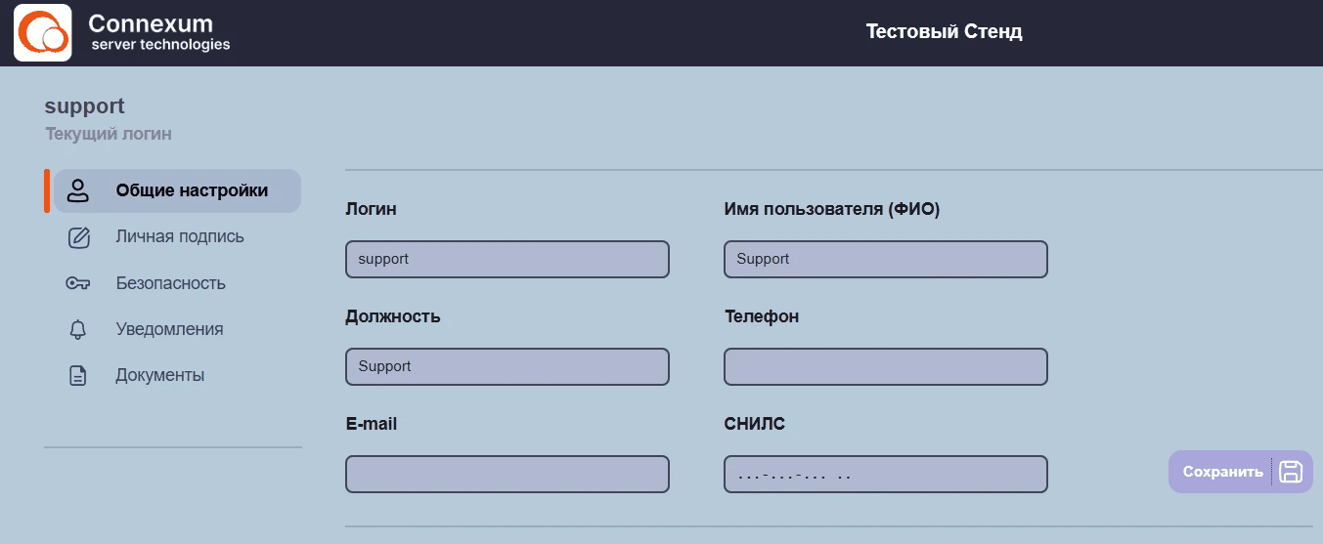The width and height of the screenshot is (1323, 544).
Task: Focus the СНИЛС masked input field
Action: tap(886, 474)
